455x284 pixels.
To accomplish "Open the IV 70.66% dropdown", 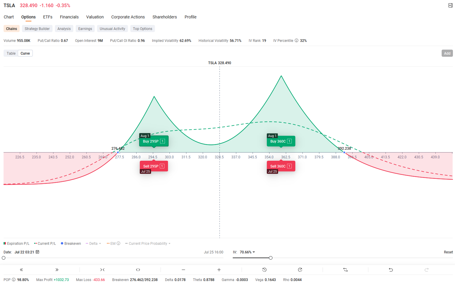I will tap(248, 252).
